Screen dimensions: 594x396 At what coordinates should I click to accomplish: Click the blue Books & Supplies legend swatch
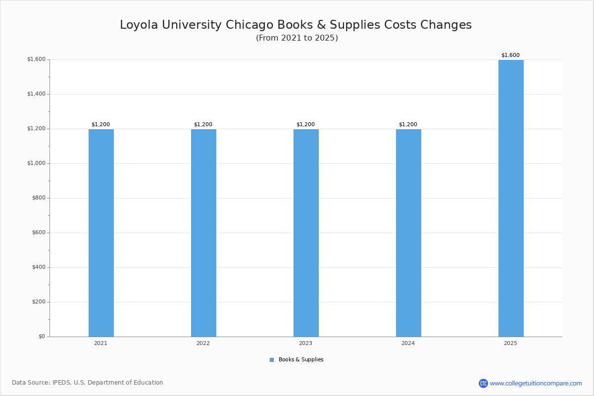point(272,360)
